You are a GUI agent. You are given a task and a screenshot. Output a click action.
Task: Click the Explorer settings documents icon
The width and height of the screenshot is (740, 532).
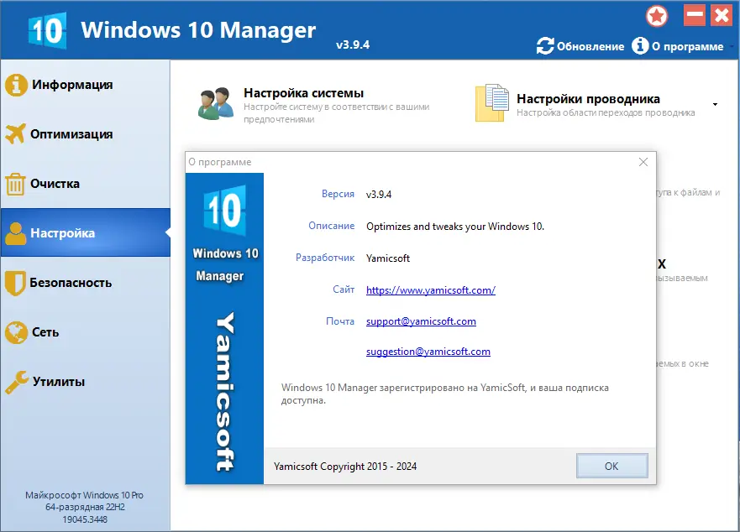tap(491, 103)
